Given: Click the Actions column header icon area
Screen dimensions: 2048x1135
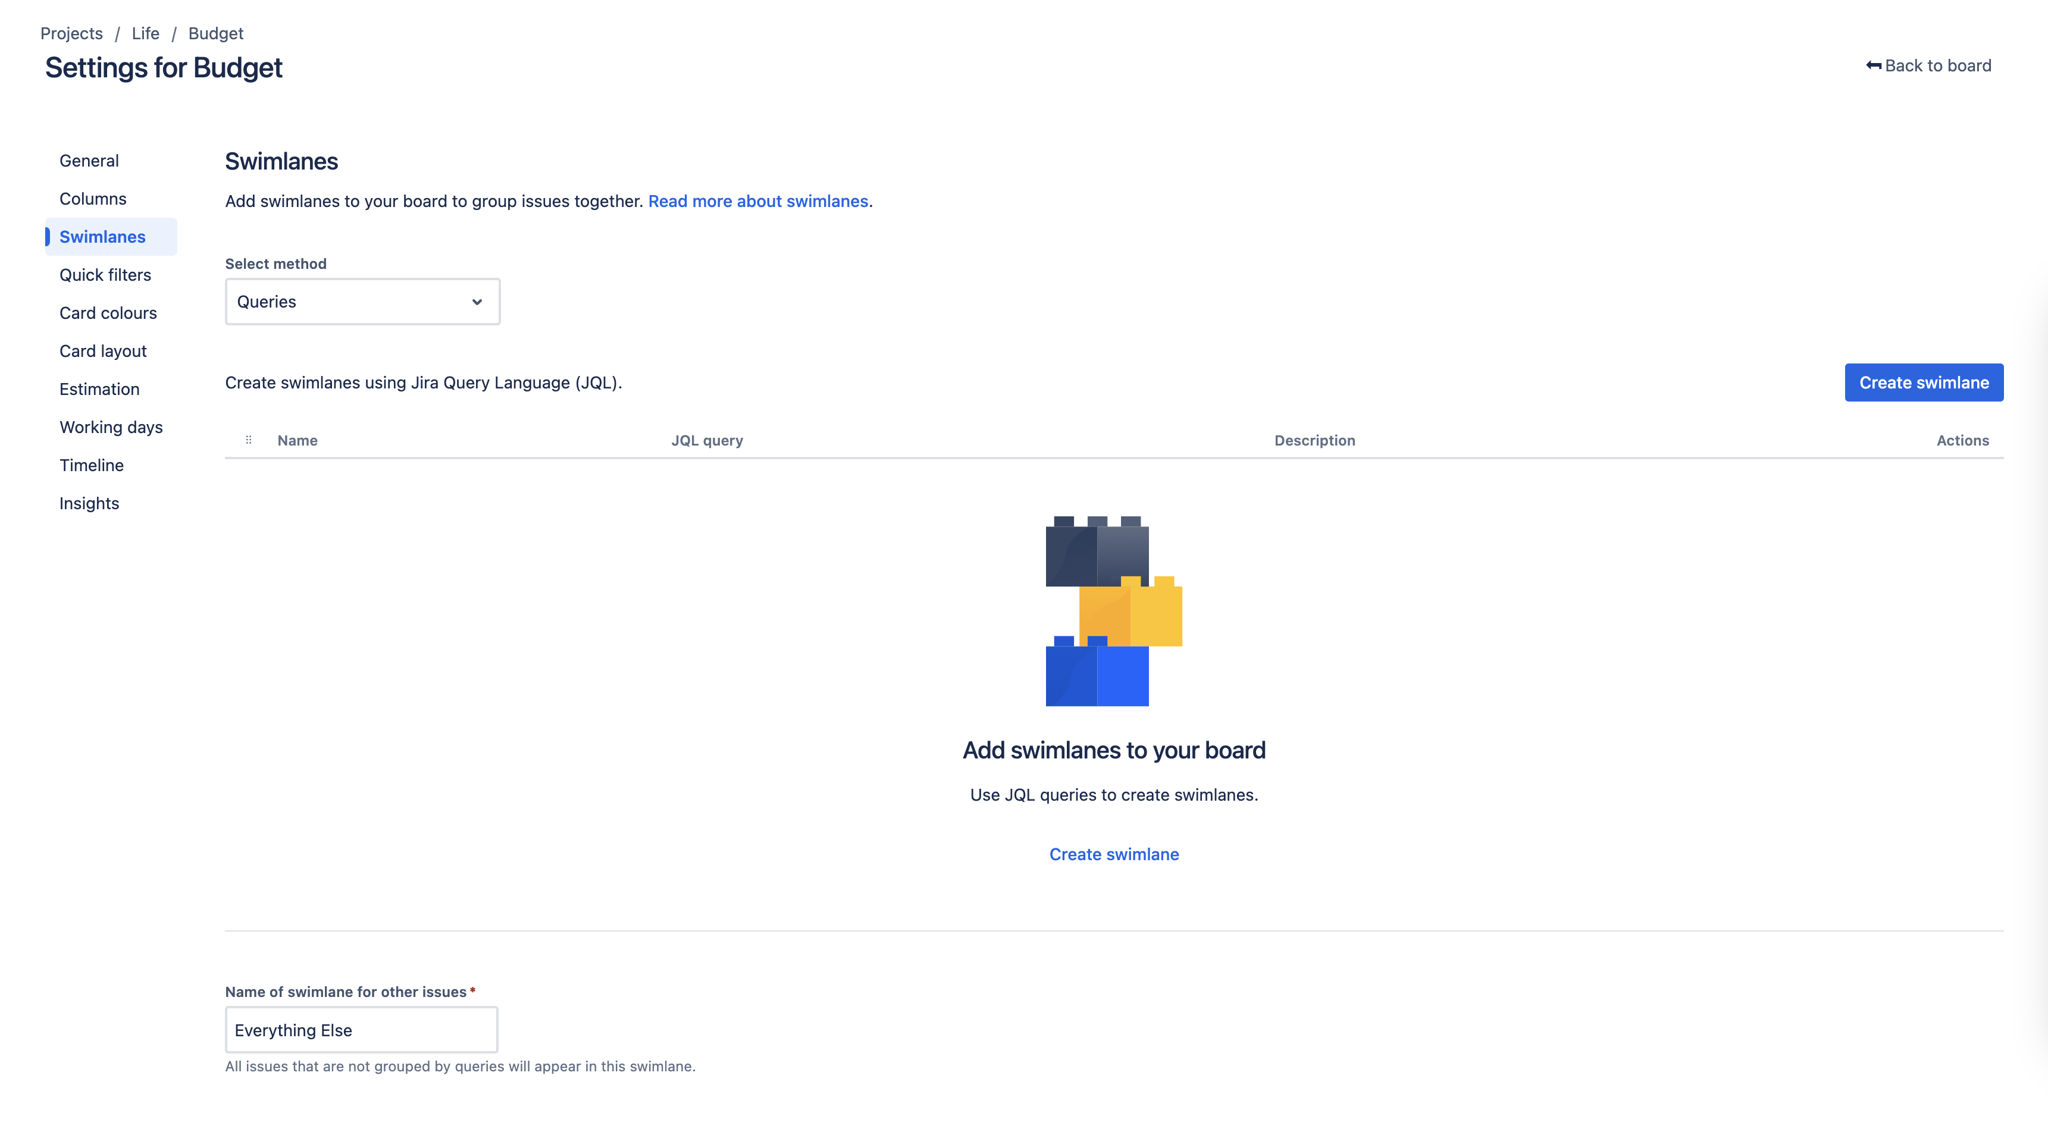Looking at the screenshot, I should click(1963, 439).
